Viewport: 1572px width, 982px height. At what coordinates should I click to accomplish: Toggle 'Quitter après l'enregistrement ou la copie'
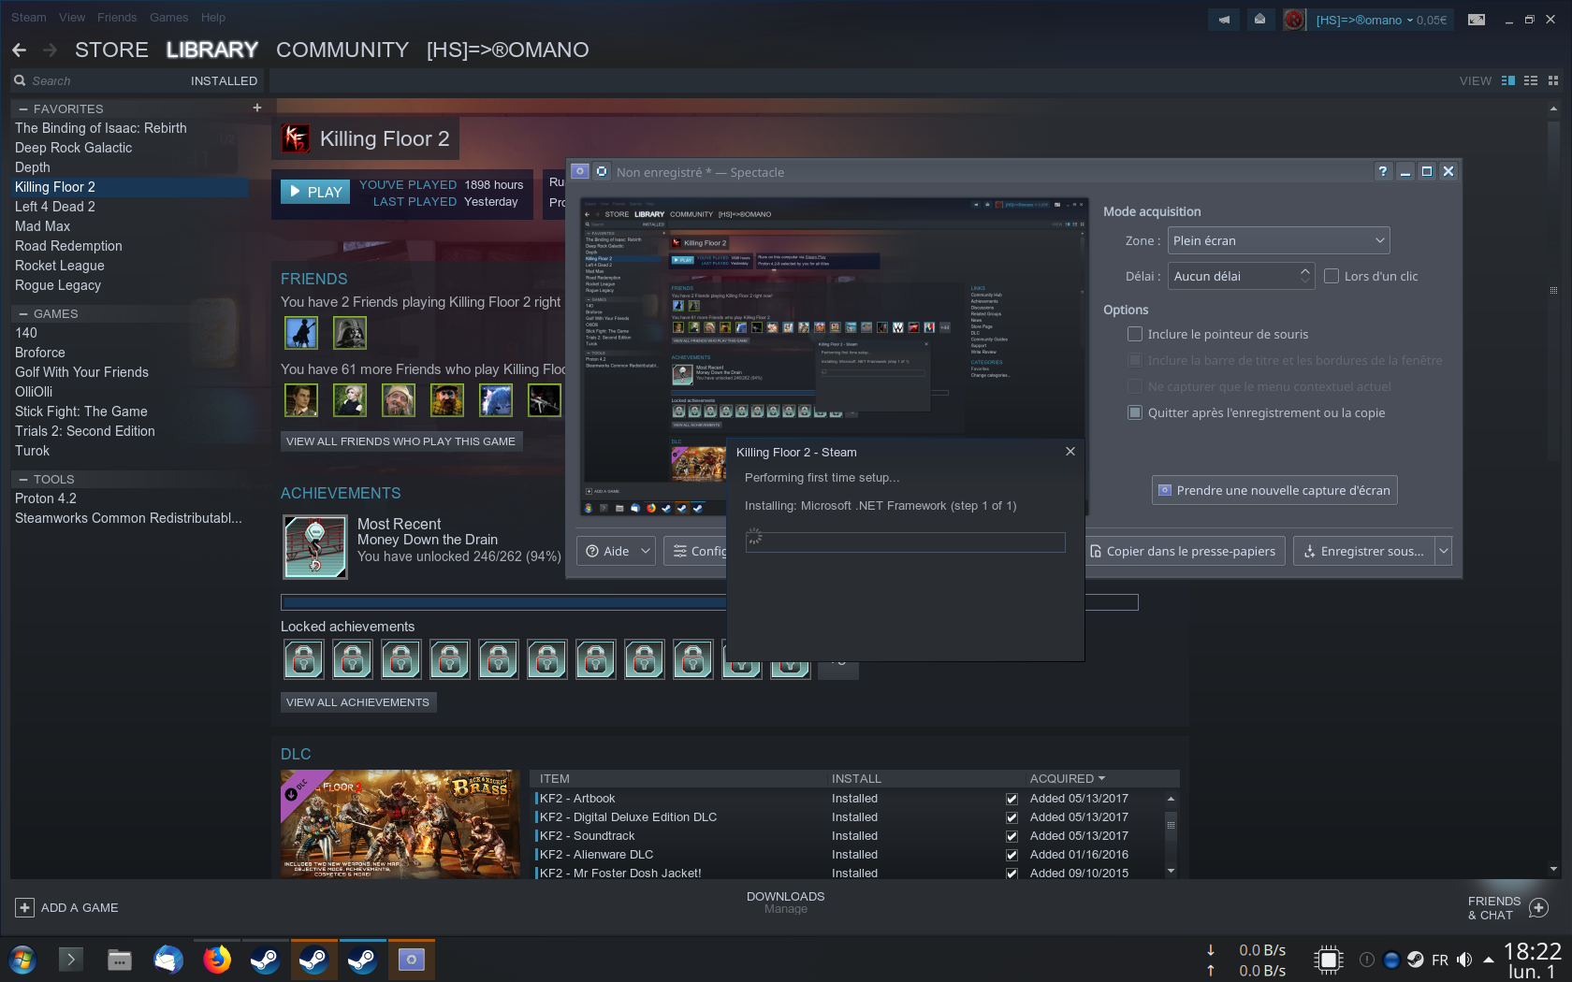[1135, 412]
